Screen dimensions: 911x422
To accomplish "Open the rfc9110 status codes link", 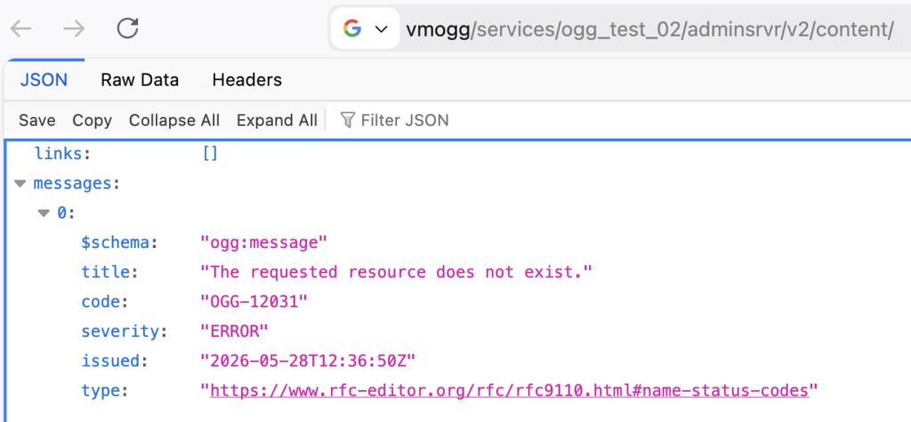I will [x=510, y=391].
